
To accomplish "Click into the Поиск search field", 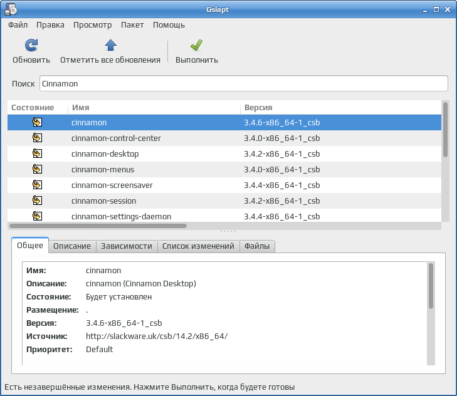I will 244,83.
